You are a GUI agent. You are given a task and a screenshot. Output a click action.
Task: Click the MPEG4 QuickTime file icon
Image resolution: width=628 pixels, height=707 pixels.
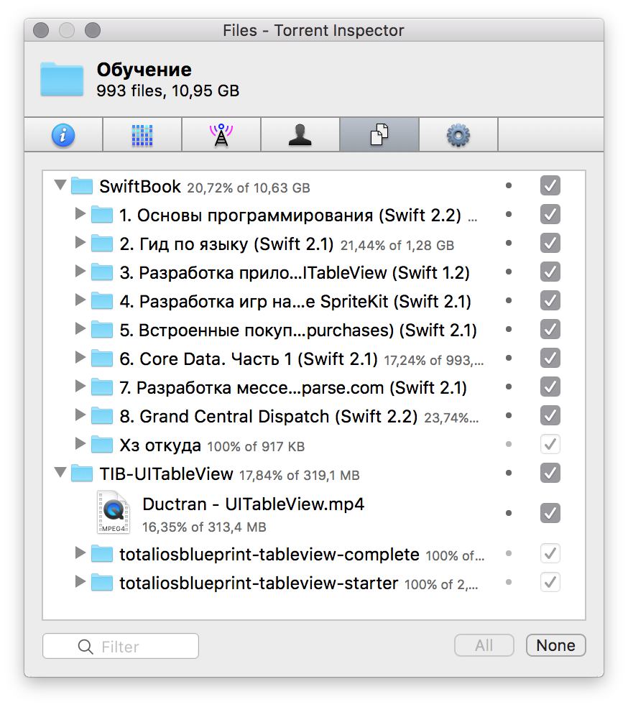click(114, 512)
